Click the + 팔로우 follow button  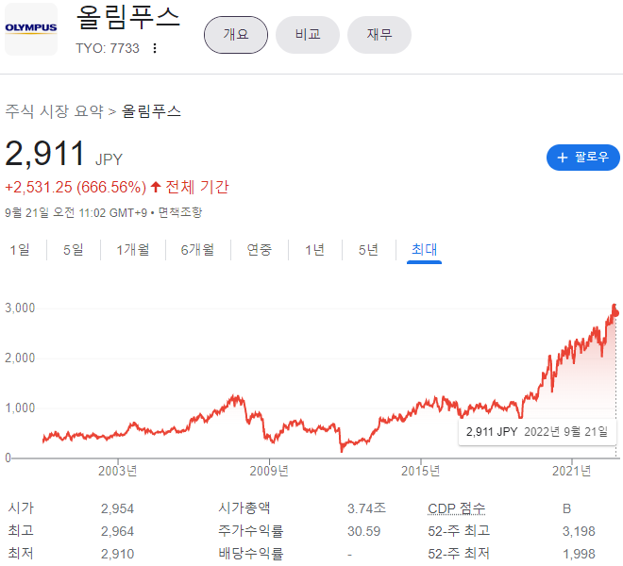click(582, 158)
